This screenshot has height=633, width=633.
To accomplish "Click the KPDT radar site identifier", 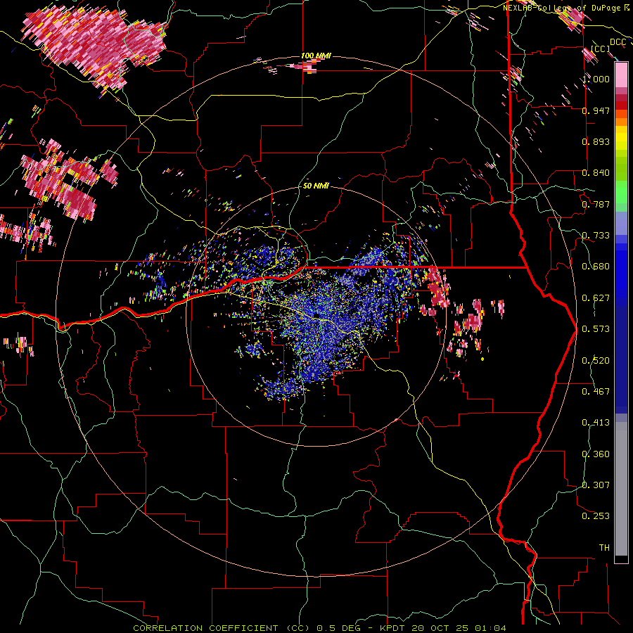I will pos(394,628).
